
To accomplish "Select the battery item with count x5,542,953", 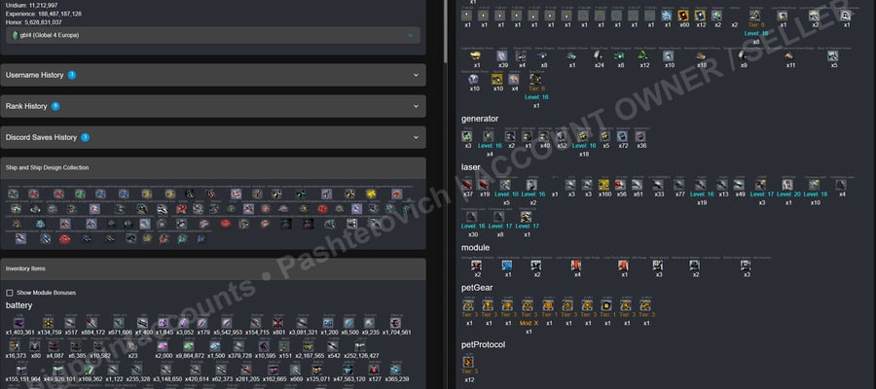I will 226,323.
